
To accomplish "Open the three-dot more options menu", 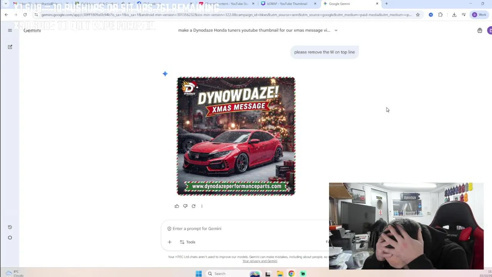I will (202, 206).
